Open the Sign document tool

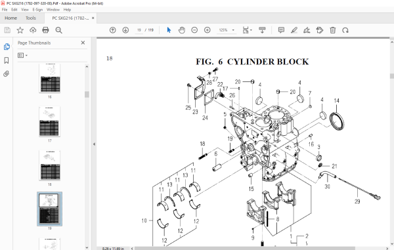(307, 30)
